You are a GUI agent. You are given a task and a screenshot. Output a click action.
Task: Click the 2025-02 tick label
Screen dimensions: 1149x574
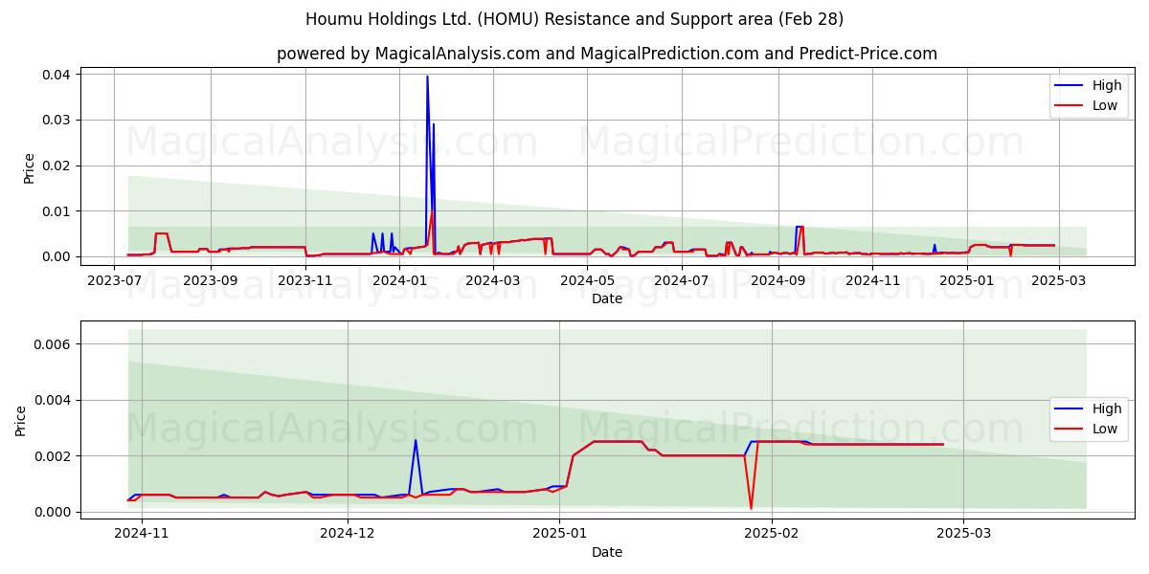772,534
